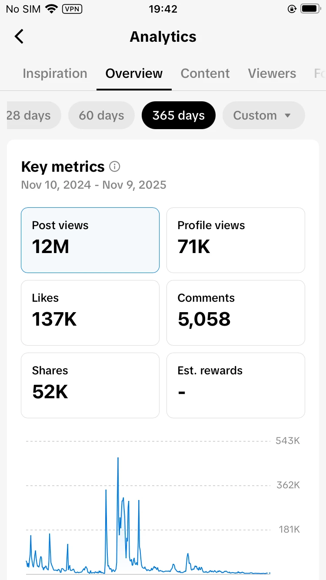Select the Profile views metric card
The image size is (326, 580).
(236, 240)
